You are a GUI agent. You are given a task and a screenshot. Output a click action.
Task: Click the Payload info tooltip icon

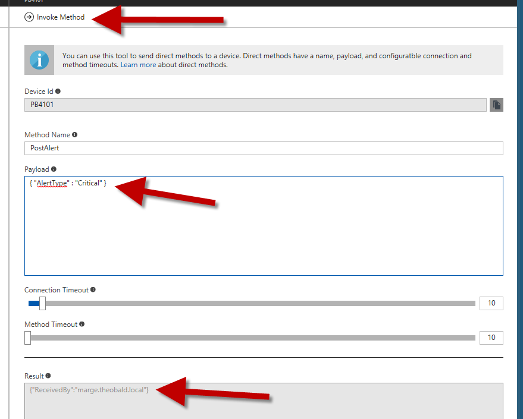point(54,169)
